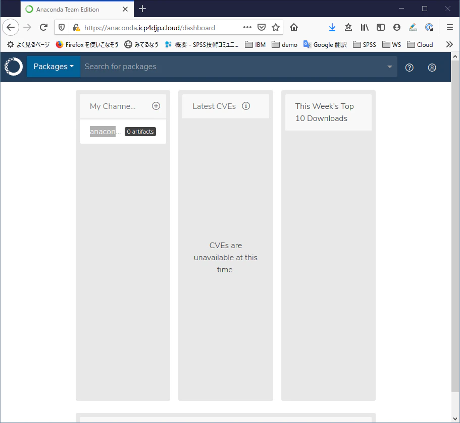Click the 0 artifacts badge
This screenshot has height=423, width=460.
(140, 132)
